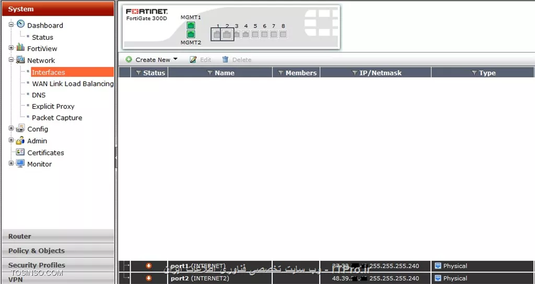Click the Edit button label
Image resolution: width=535 pixels, height=284 pixels.
tap(205, 59)
